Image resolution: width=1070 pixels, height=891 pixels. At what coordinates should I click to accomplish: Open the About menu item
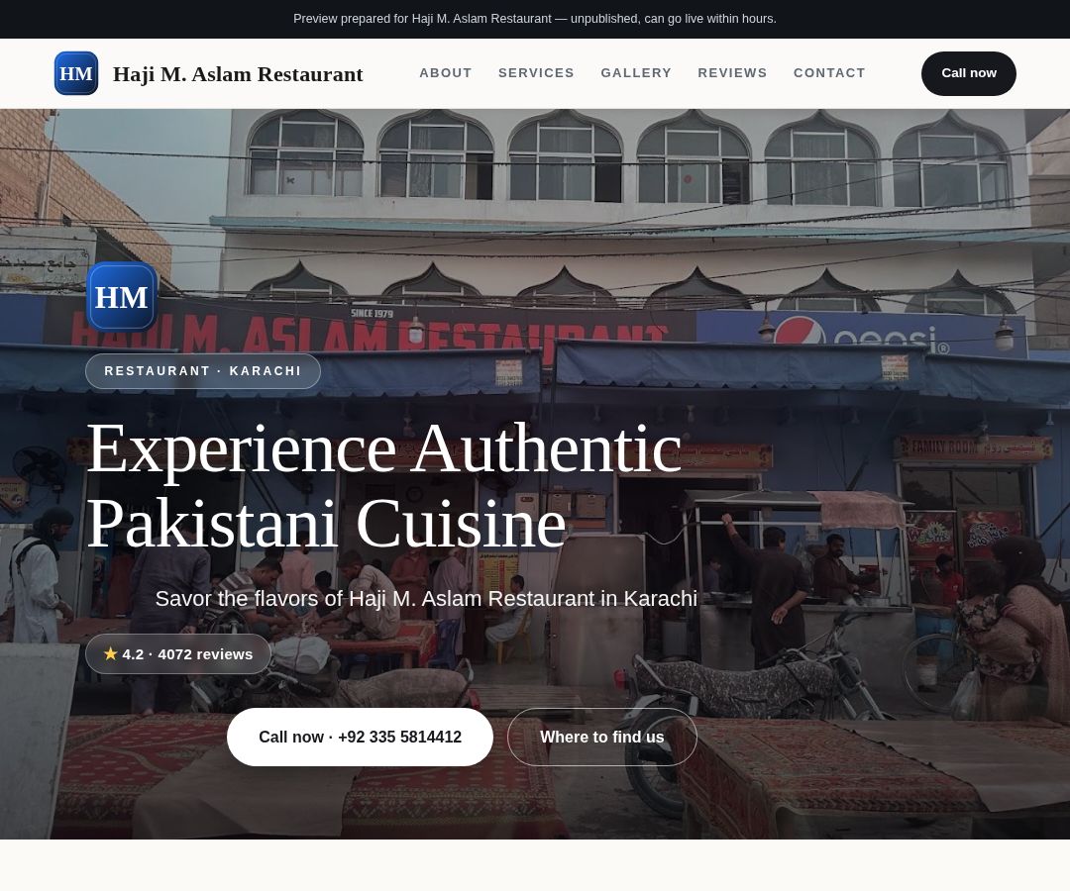[446, 73]
